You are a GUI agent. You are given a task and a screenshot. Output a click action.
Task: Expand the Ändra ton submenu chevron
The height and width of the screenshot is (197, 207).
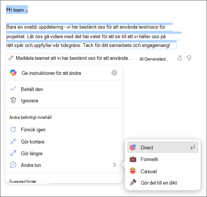(x=114, y=165)
